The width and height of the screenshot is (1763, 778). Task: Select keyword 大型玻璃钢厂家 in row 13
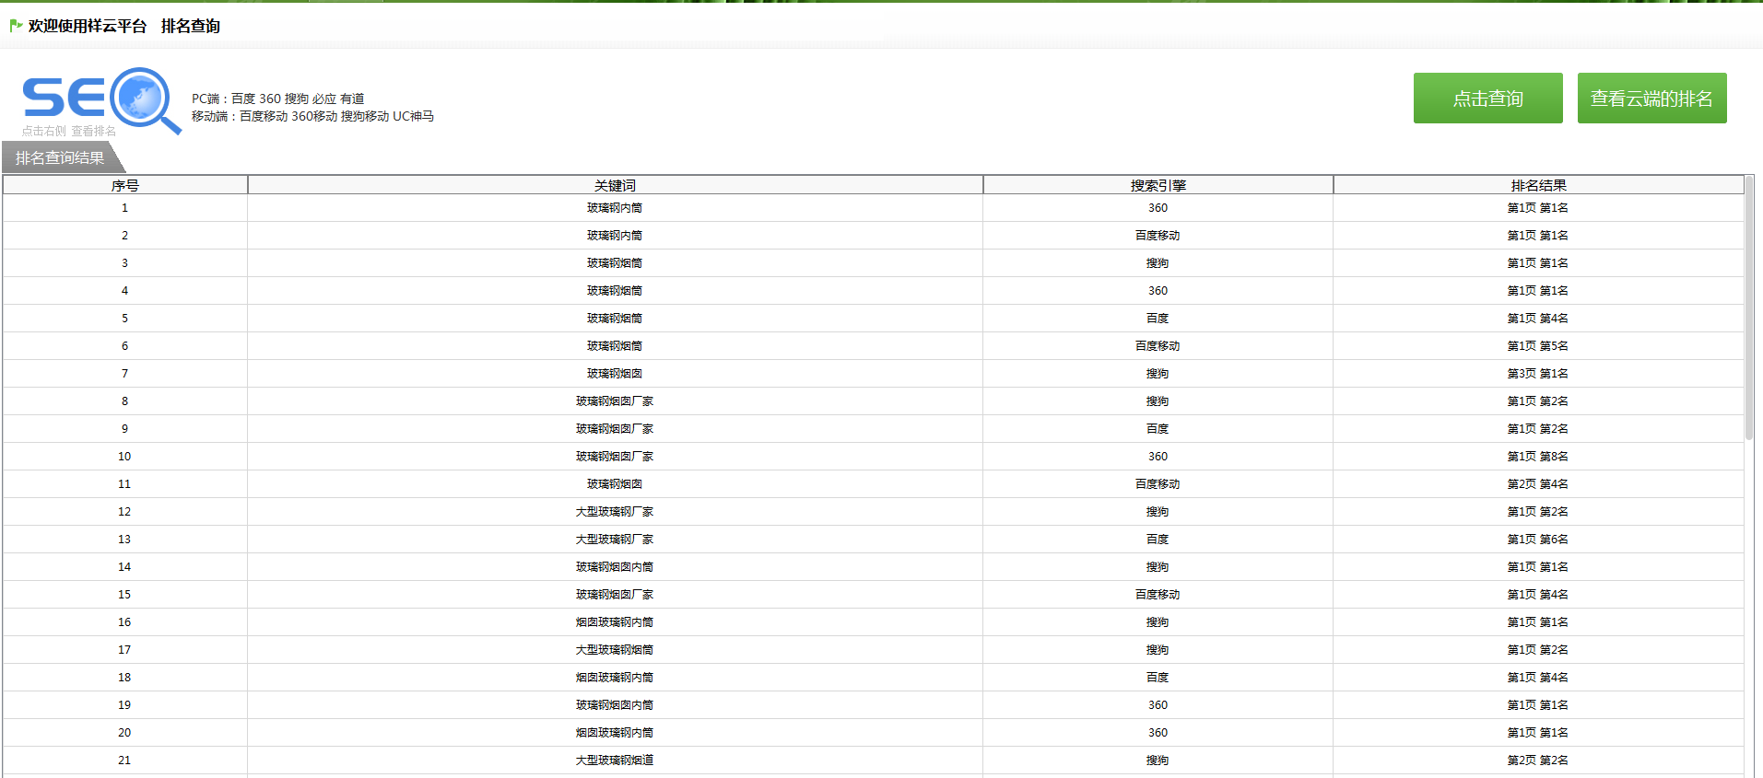[615, 540]
